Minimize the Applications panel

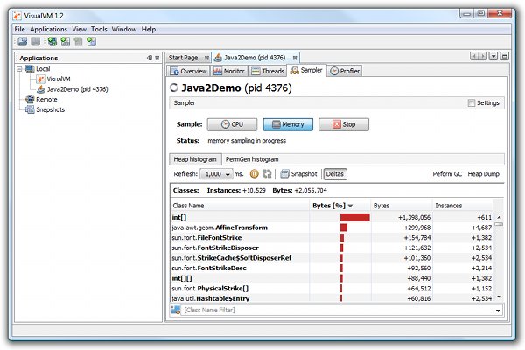150,58
